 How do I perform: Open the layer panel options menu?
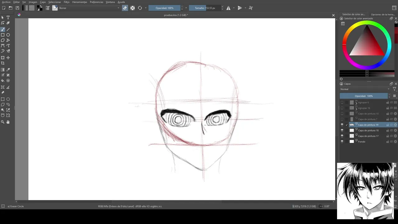395,96
